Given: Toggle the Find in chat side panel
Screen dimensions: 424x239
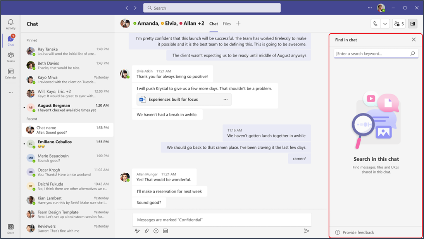Looking at the screenshot, I should tap(413, 24).
